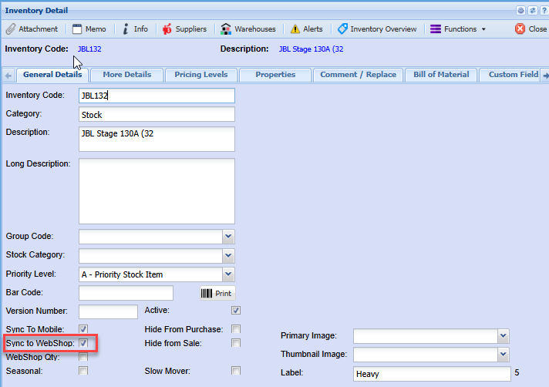
Task: Click the Version Number field
Action: click(108, 311)
